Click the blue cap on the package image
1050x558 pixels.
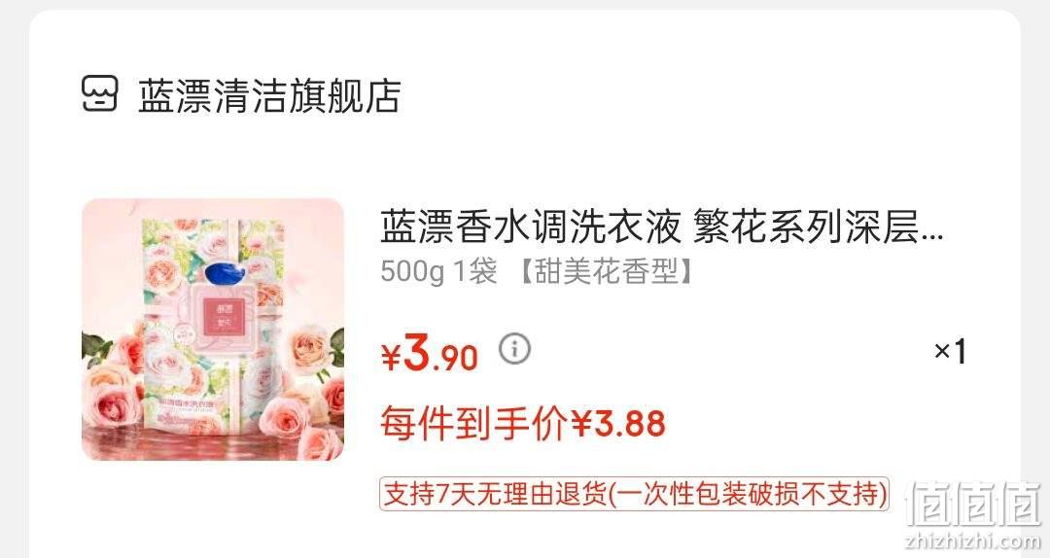tap(227, 275)
